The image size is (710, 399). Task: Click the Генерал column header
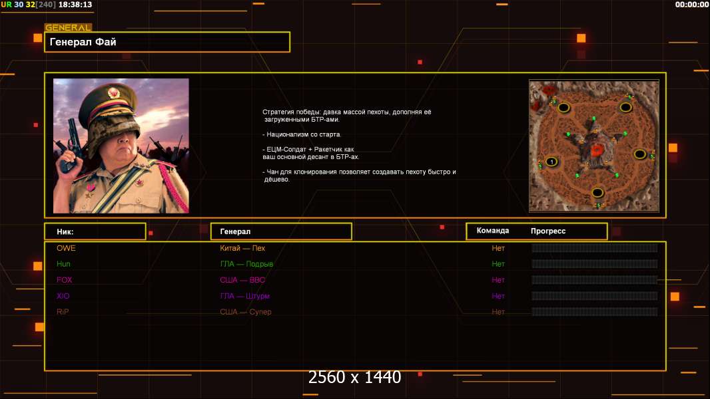281,231
